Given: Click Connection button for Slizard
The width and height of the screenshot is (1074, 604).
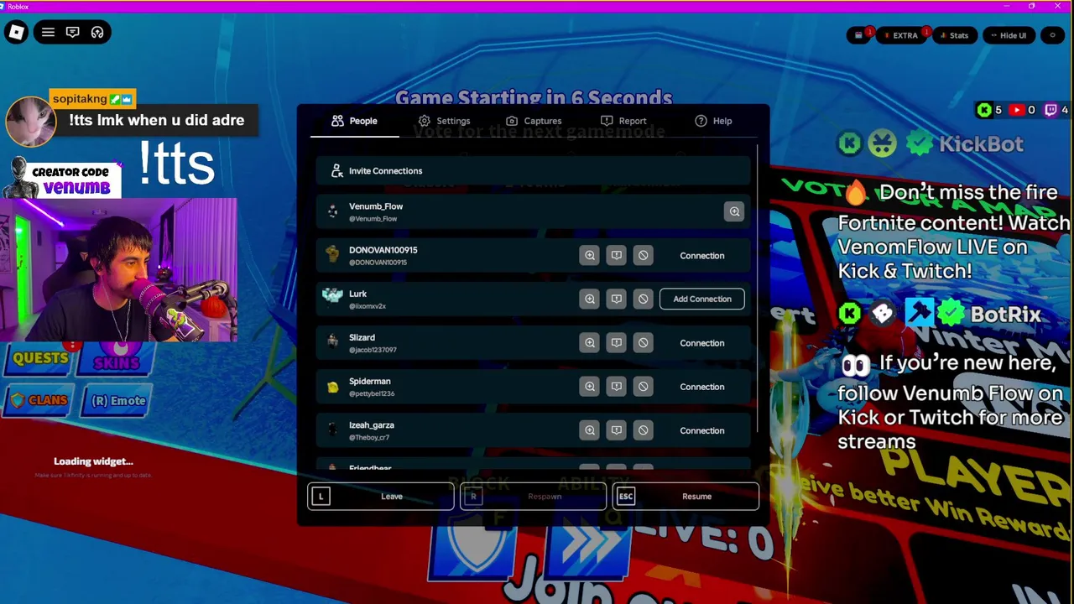Looking at the screenshot, I should (x=702, y=343).
